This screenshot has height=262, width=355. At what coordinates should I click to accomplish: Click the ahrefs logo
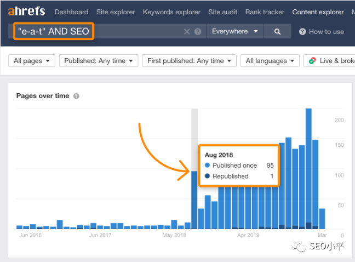(27, 12)
